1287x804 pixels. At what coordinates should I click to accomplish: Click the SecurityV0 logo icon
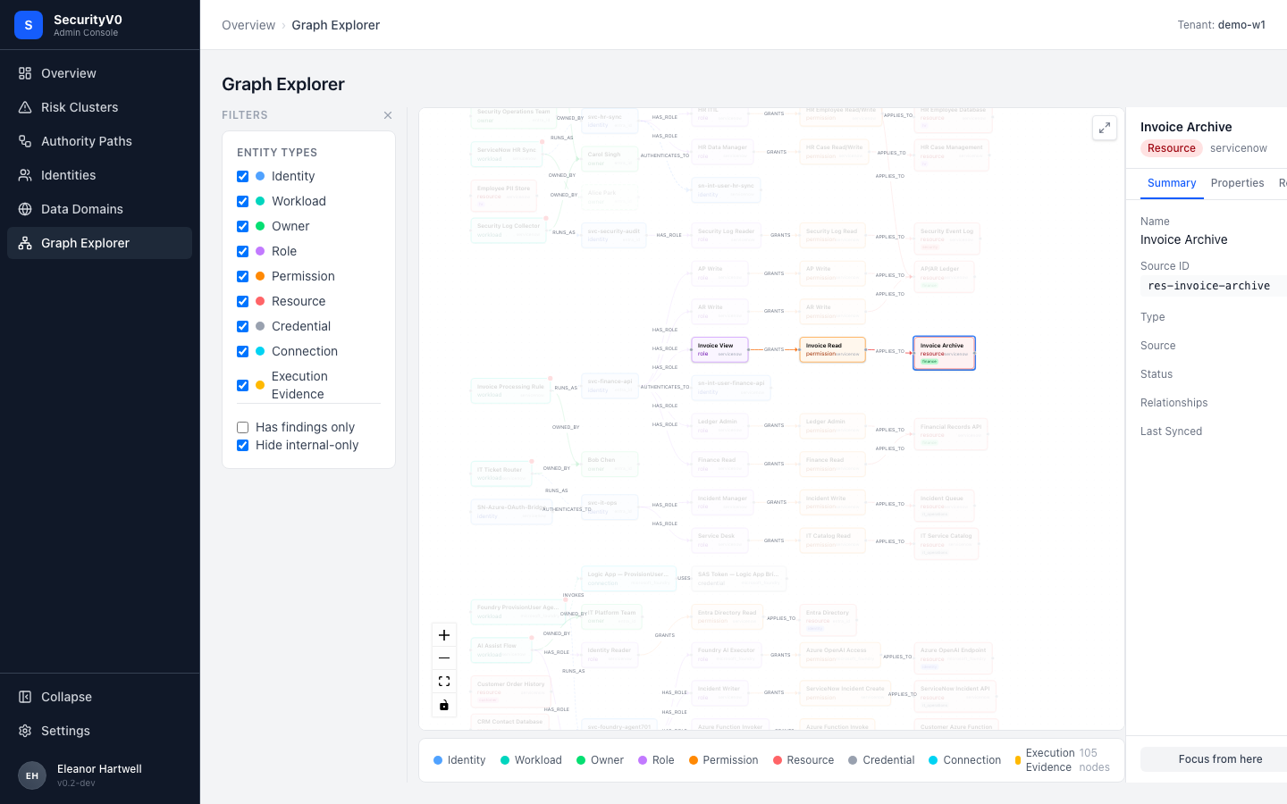pos(29,25)
